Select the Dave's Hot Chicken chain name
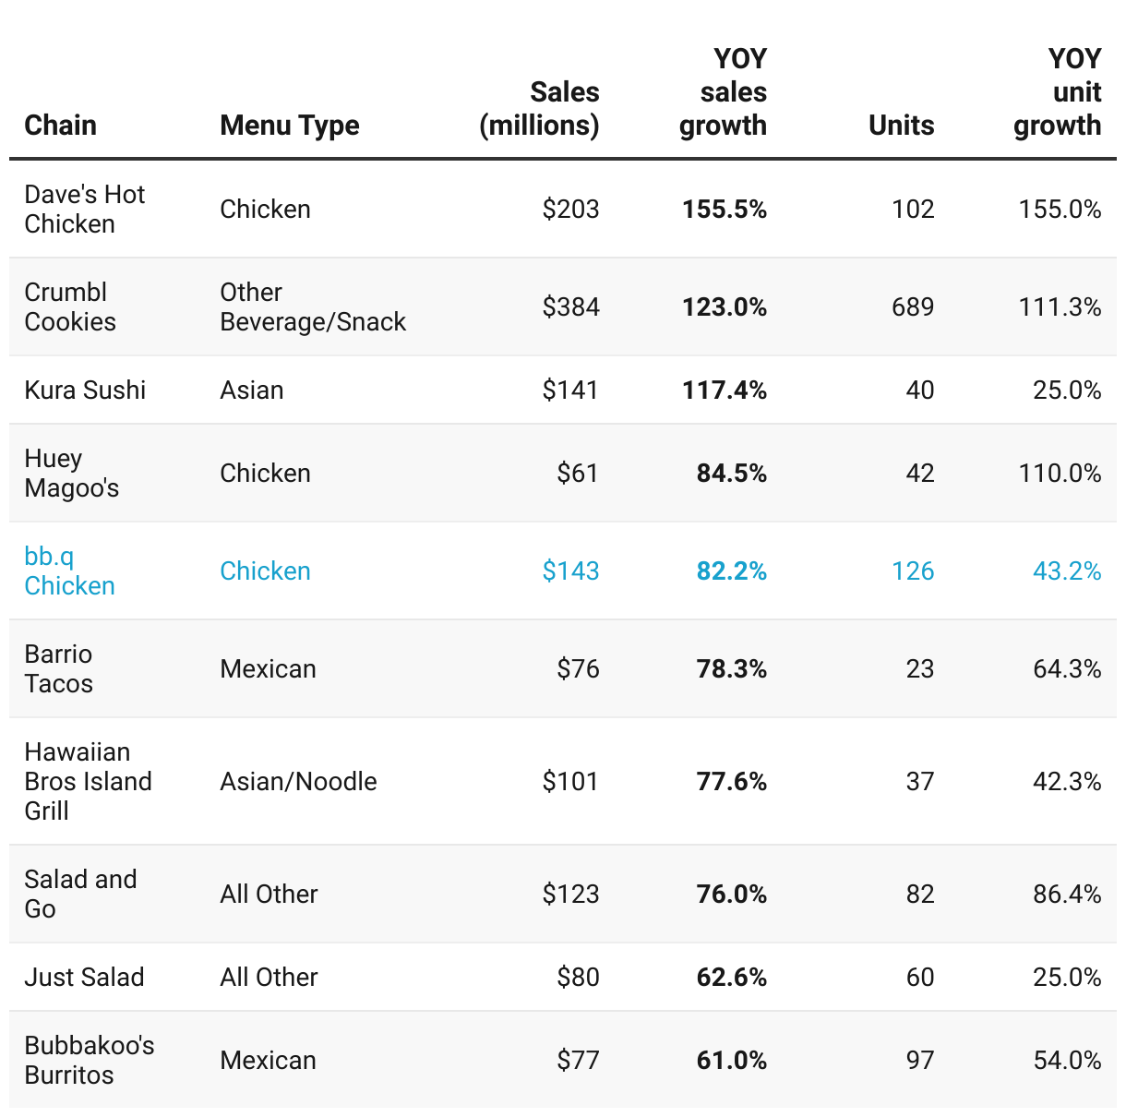This screenshot has width=1126, height=1117. [x=84, y=209]
